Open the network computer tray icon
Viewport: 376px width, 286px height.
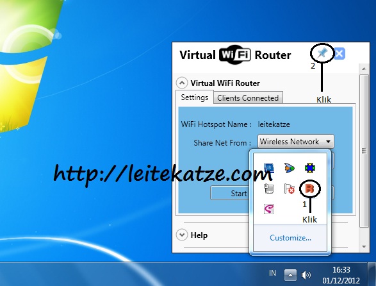269,189
